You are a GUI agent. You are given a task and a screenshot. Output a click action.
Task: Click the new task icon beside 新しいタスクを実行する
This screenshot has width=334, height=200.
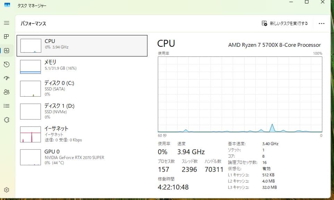[x=264, y=23]
